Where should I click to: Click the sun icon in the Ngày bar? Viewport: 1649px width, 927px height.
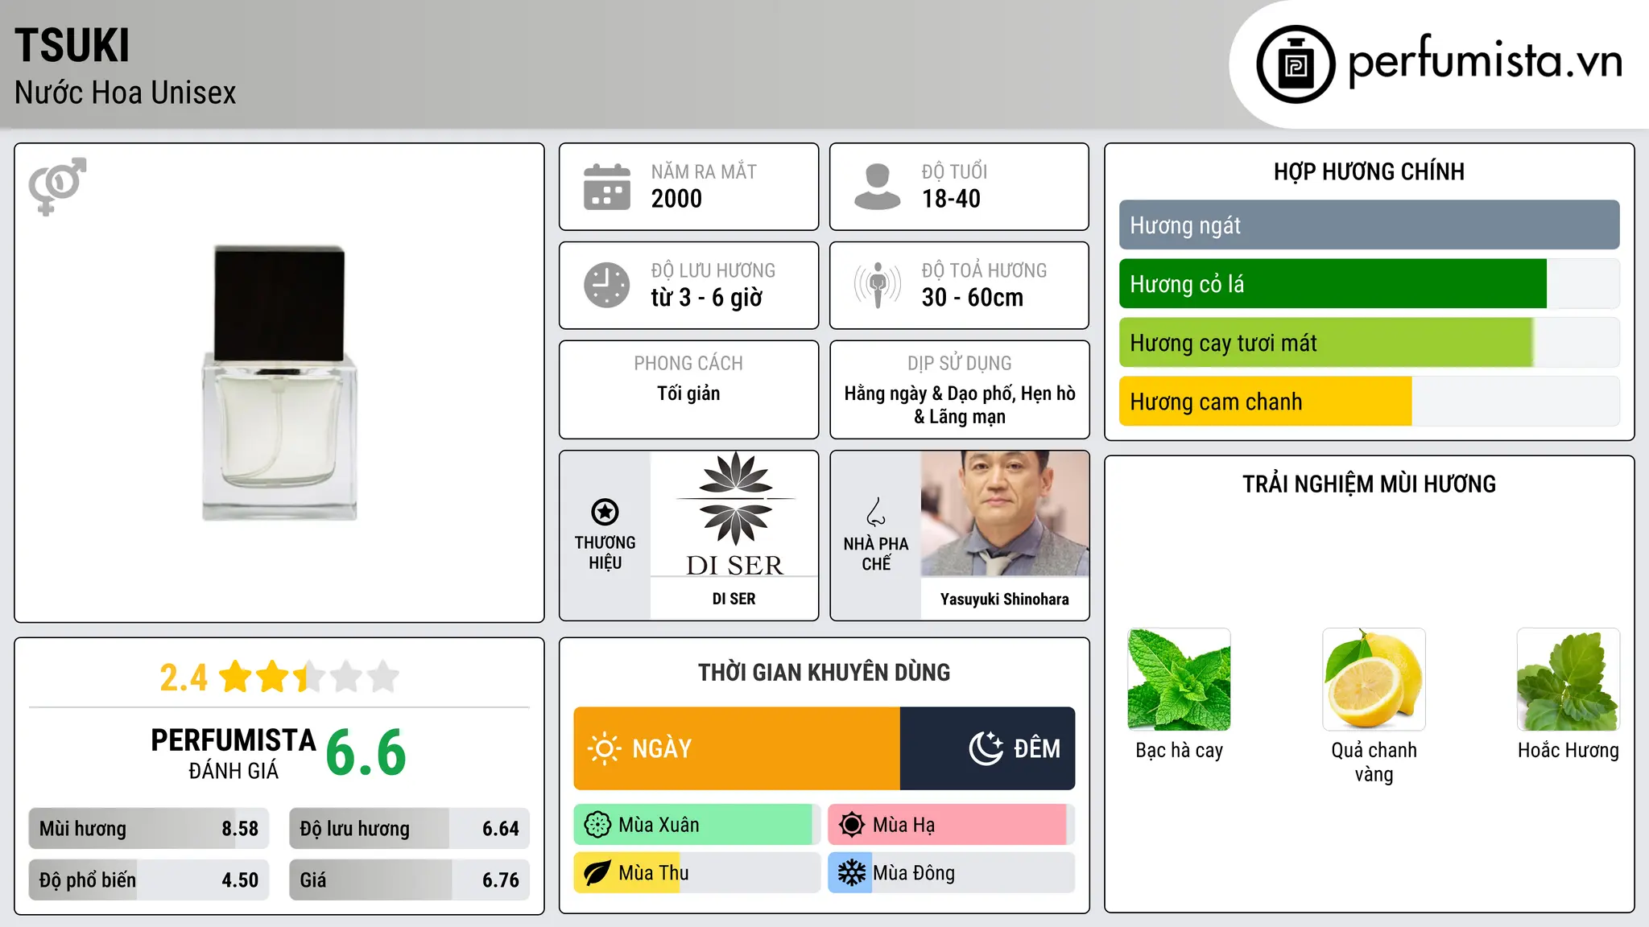[x=604, y=748]
